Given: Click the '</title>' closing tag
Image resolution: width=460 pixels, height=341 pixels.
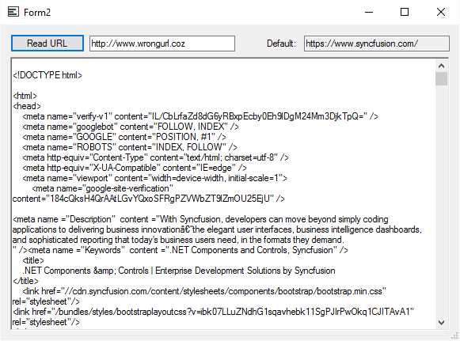Looking at the screenshot, I should pos(25,281).
